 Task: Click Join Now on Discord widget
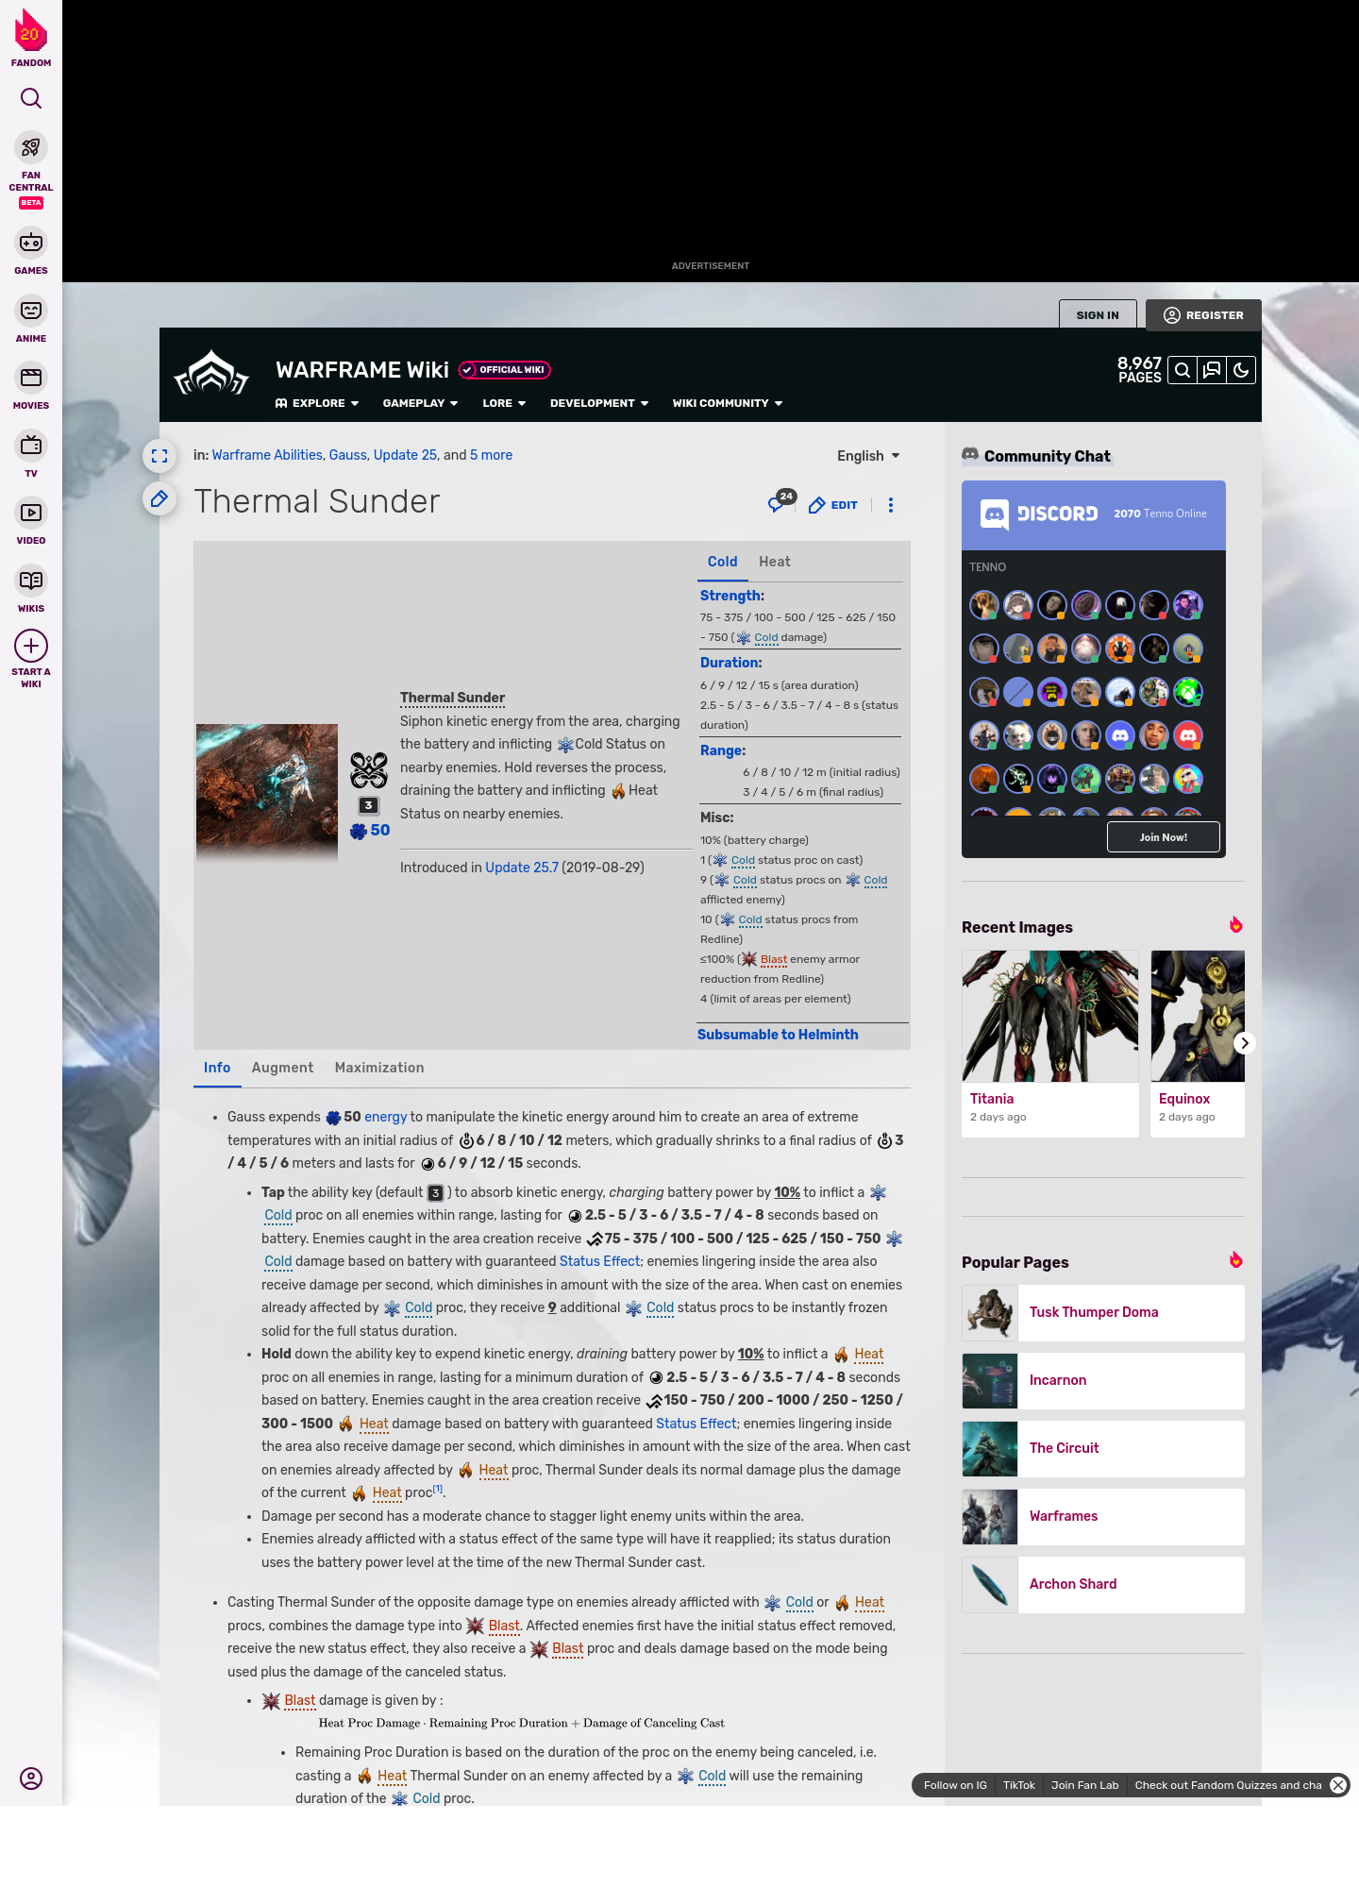tap(1164, 837)
